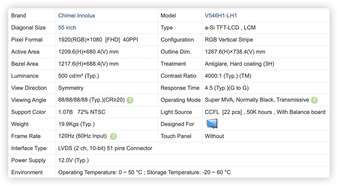Click the Outline Dim. measurement value
The image size is (338, 186).
pyautogui.click(x=235, y=52)
